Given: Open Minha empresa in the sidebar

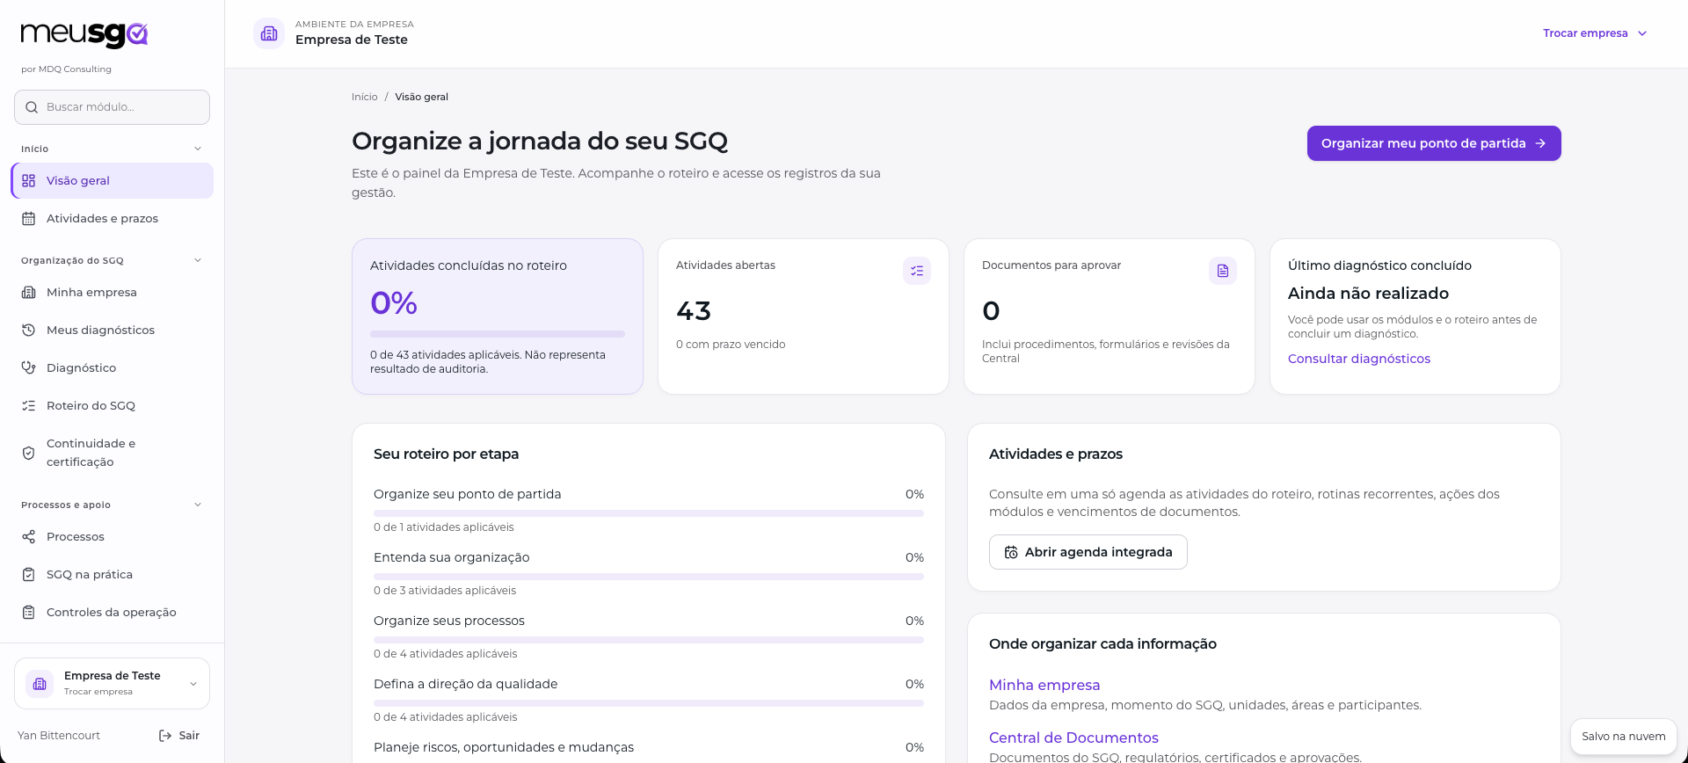Looking at the screenshot, I should [113, 292].
